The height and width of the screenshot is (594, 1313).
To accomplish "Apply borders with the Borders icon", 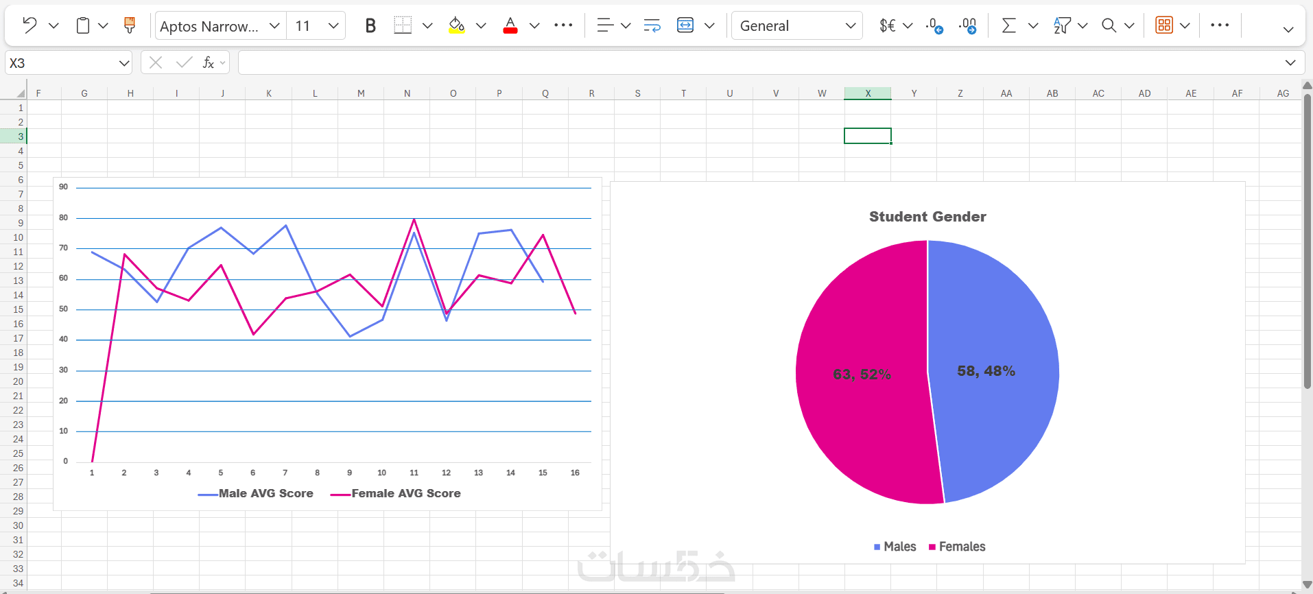I will 403,25.
